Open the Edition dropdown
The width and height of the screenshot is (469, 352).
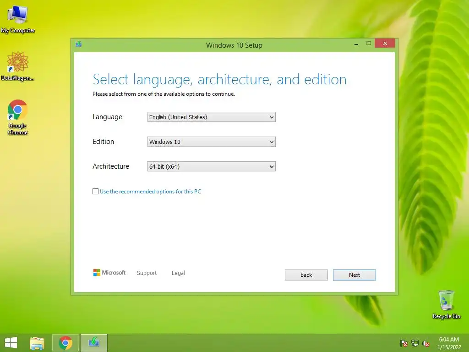pos(212,142)
